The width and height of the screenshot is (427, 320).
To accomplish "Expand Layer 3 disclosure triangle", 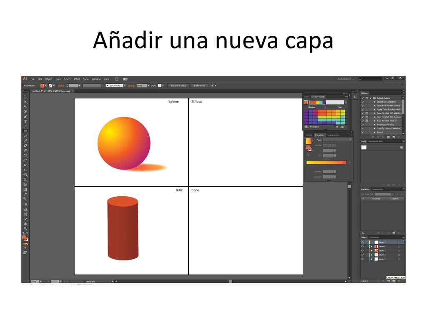I will pyautogui.click(x=372, y=255).
